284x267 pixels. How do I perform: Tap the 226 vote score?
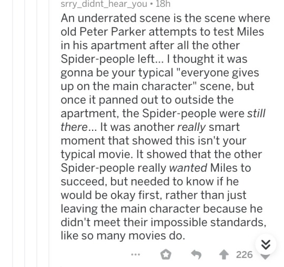[244, 255]
